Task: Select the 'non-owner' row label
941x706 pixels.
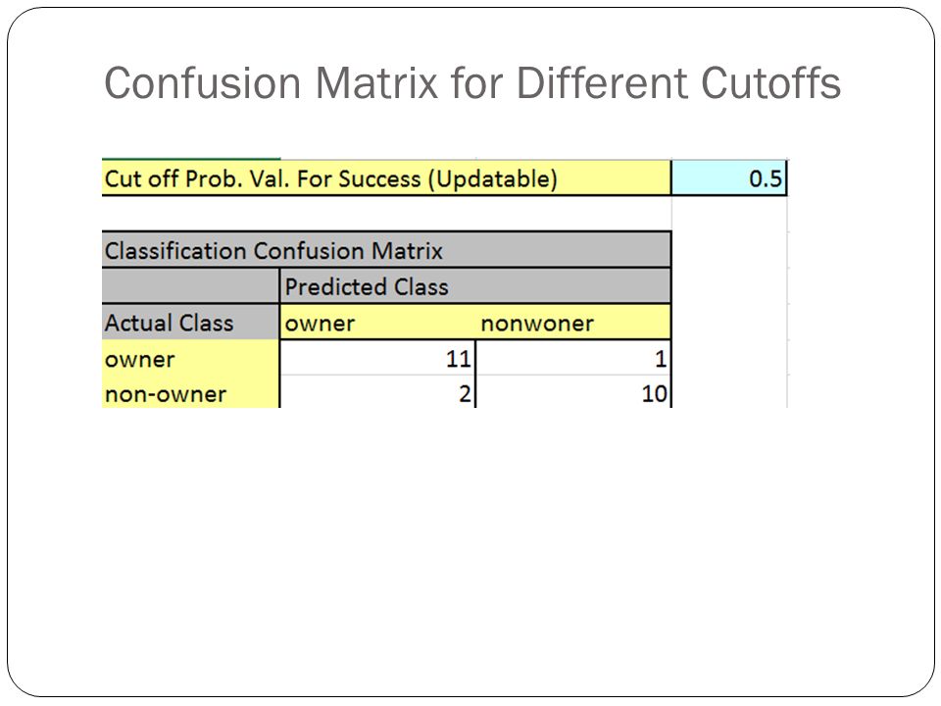Action: [190, 392]
